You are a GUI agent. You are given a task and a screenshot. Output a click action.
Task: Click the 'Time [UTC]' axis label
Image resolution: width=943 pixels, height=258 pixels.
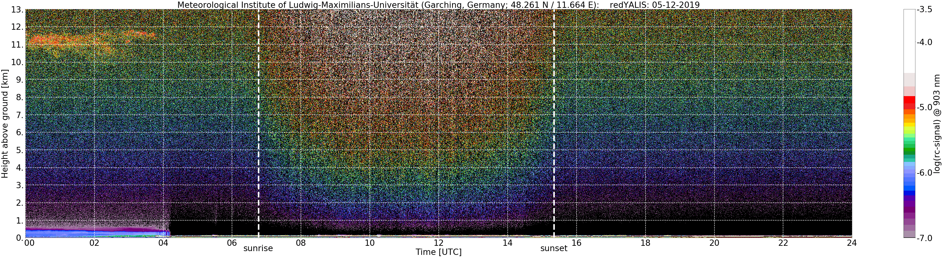click(x=439, y=252)
